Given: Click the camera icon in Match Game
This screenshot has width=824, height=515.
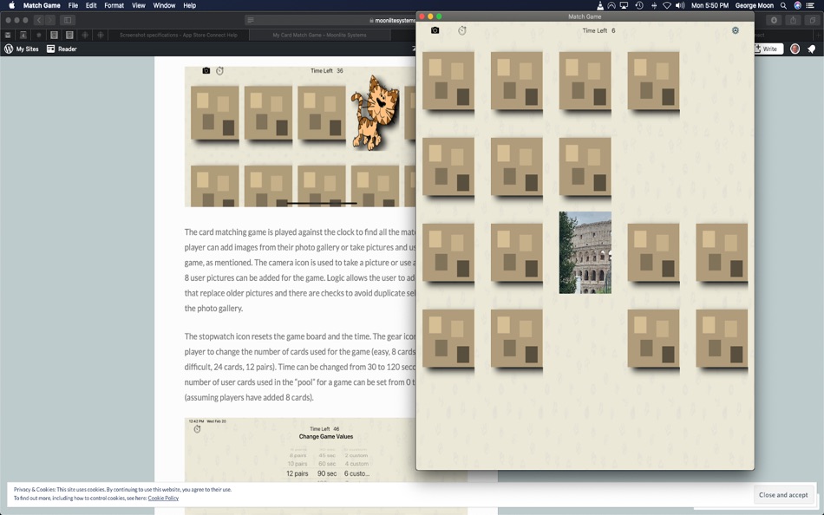Looking at the screenshot, I should click(x=435, y=29).
